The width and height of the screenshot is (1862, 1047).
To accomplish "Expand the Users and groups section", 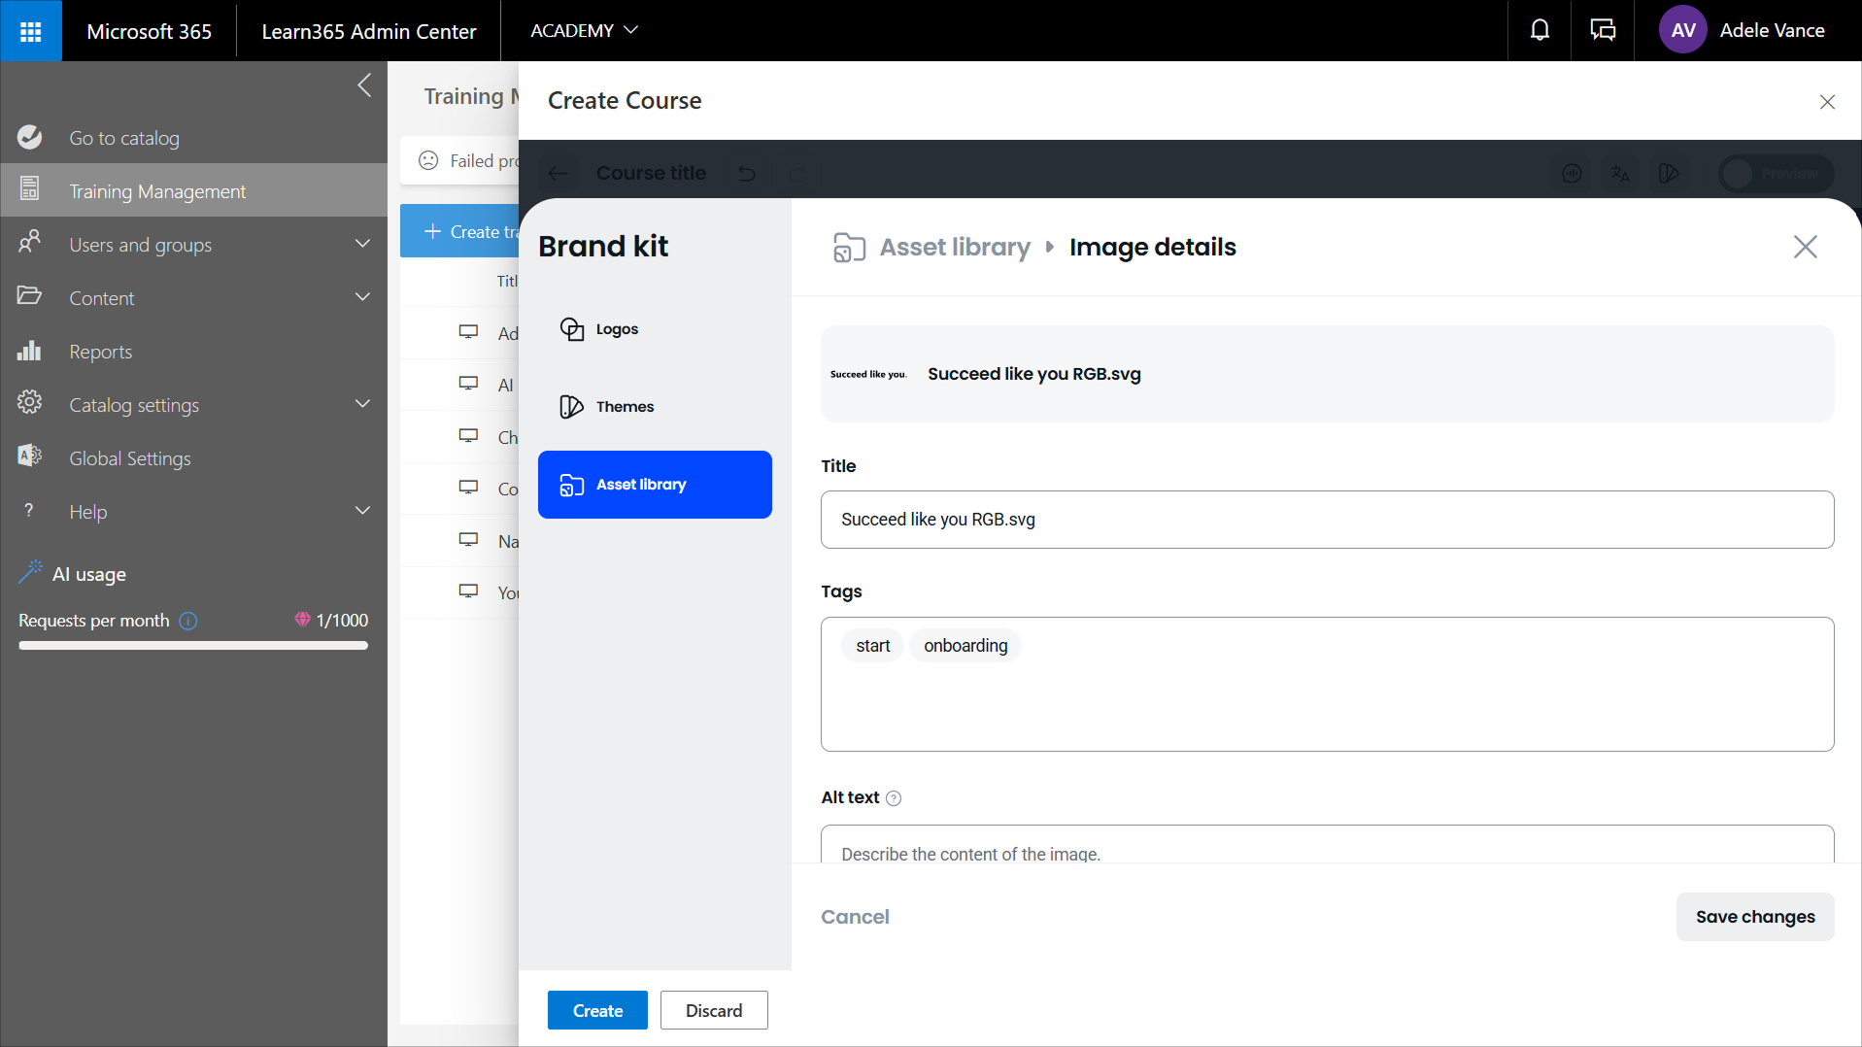I will [x=362, y=245].
